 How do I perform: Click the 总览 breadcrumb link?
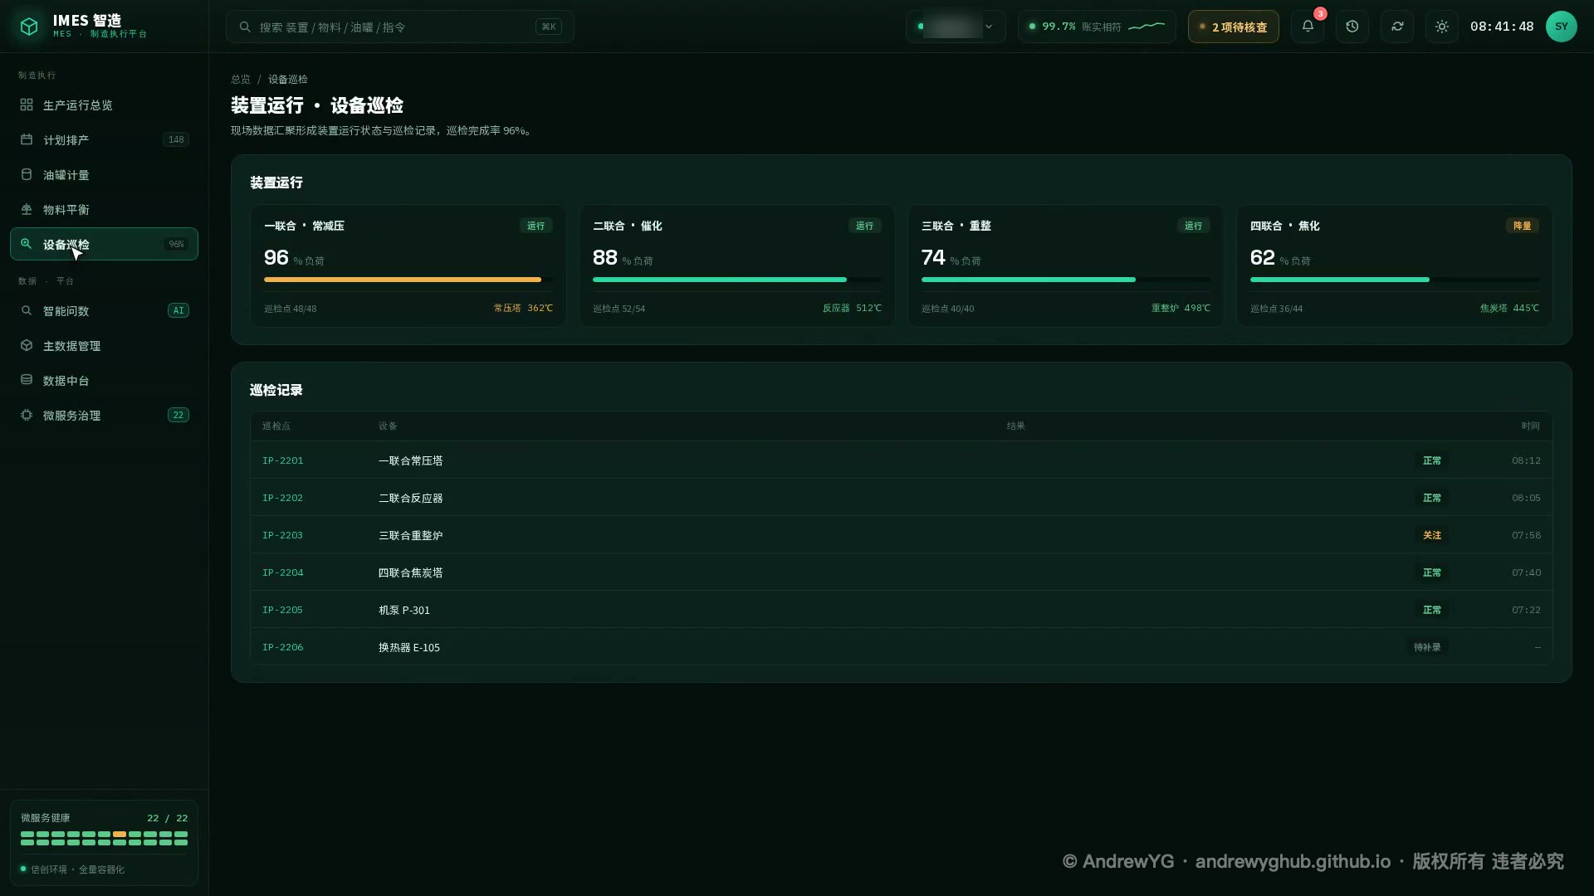(x=241, y=79)
